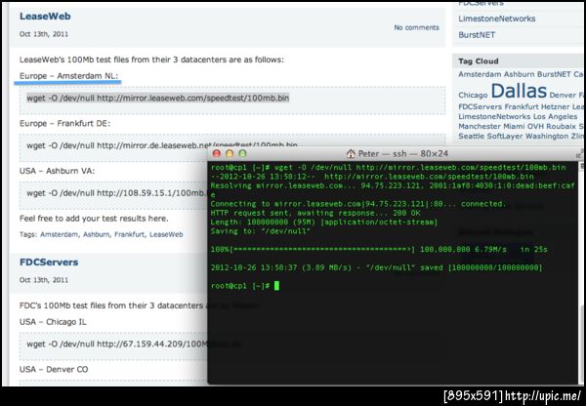Click the terminal title 'Peter — ssh — 80×24'

(402, 153)
